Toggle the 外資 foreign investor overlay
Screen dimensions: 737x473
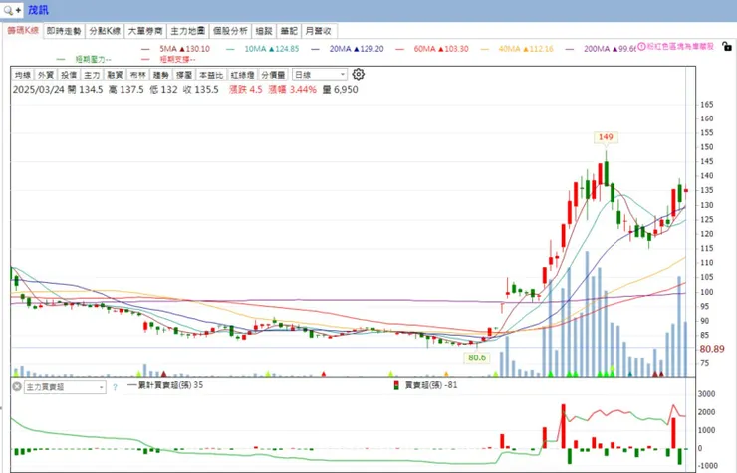point(46,75)
